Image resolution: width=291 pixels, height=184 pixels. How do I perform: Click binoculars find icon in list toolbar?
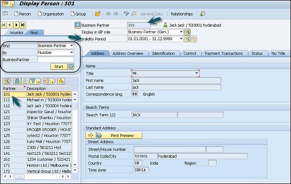pos(17,81)
